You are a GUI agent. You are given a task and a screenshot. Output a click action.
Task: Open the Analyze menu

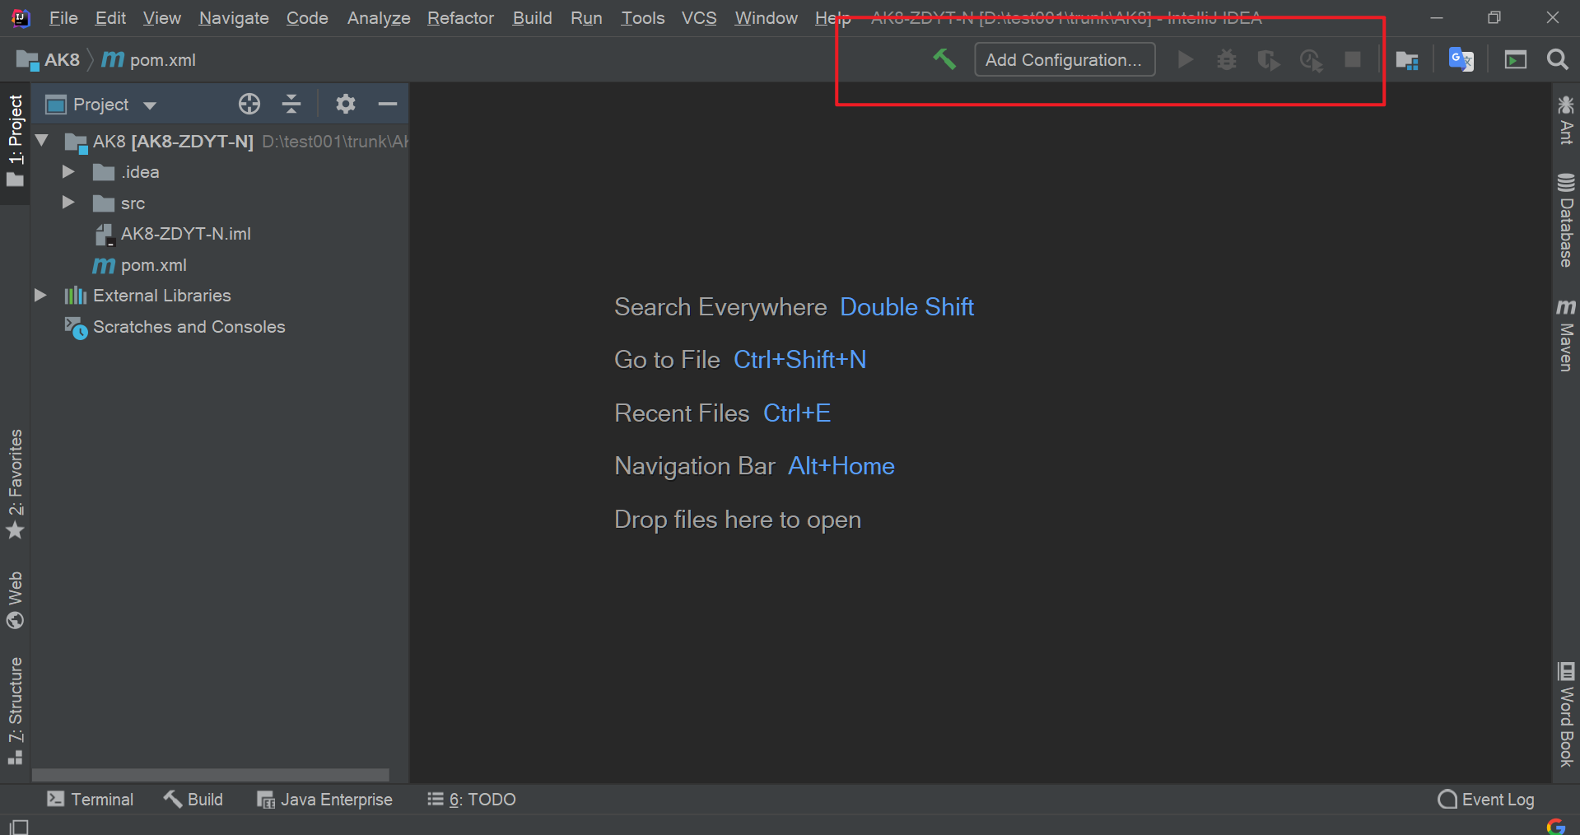point(379,18)
